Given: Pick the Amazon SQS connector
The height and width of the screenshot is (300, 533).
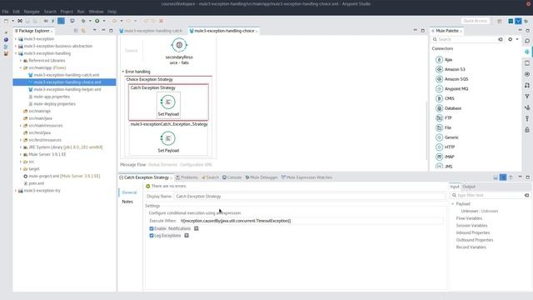Looking at the screenshot, I should point(451,79).
